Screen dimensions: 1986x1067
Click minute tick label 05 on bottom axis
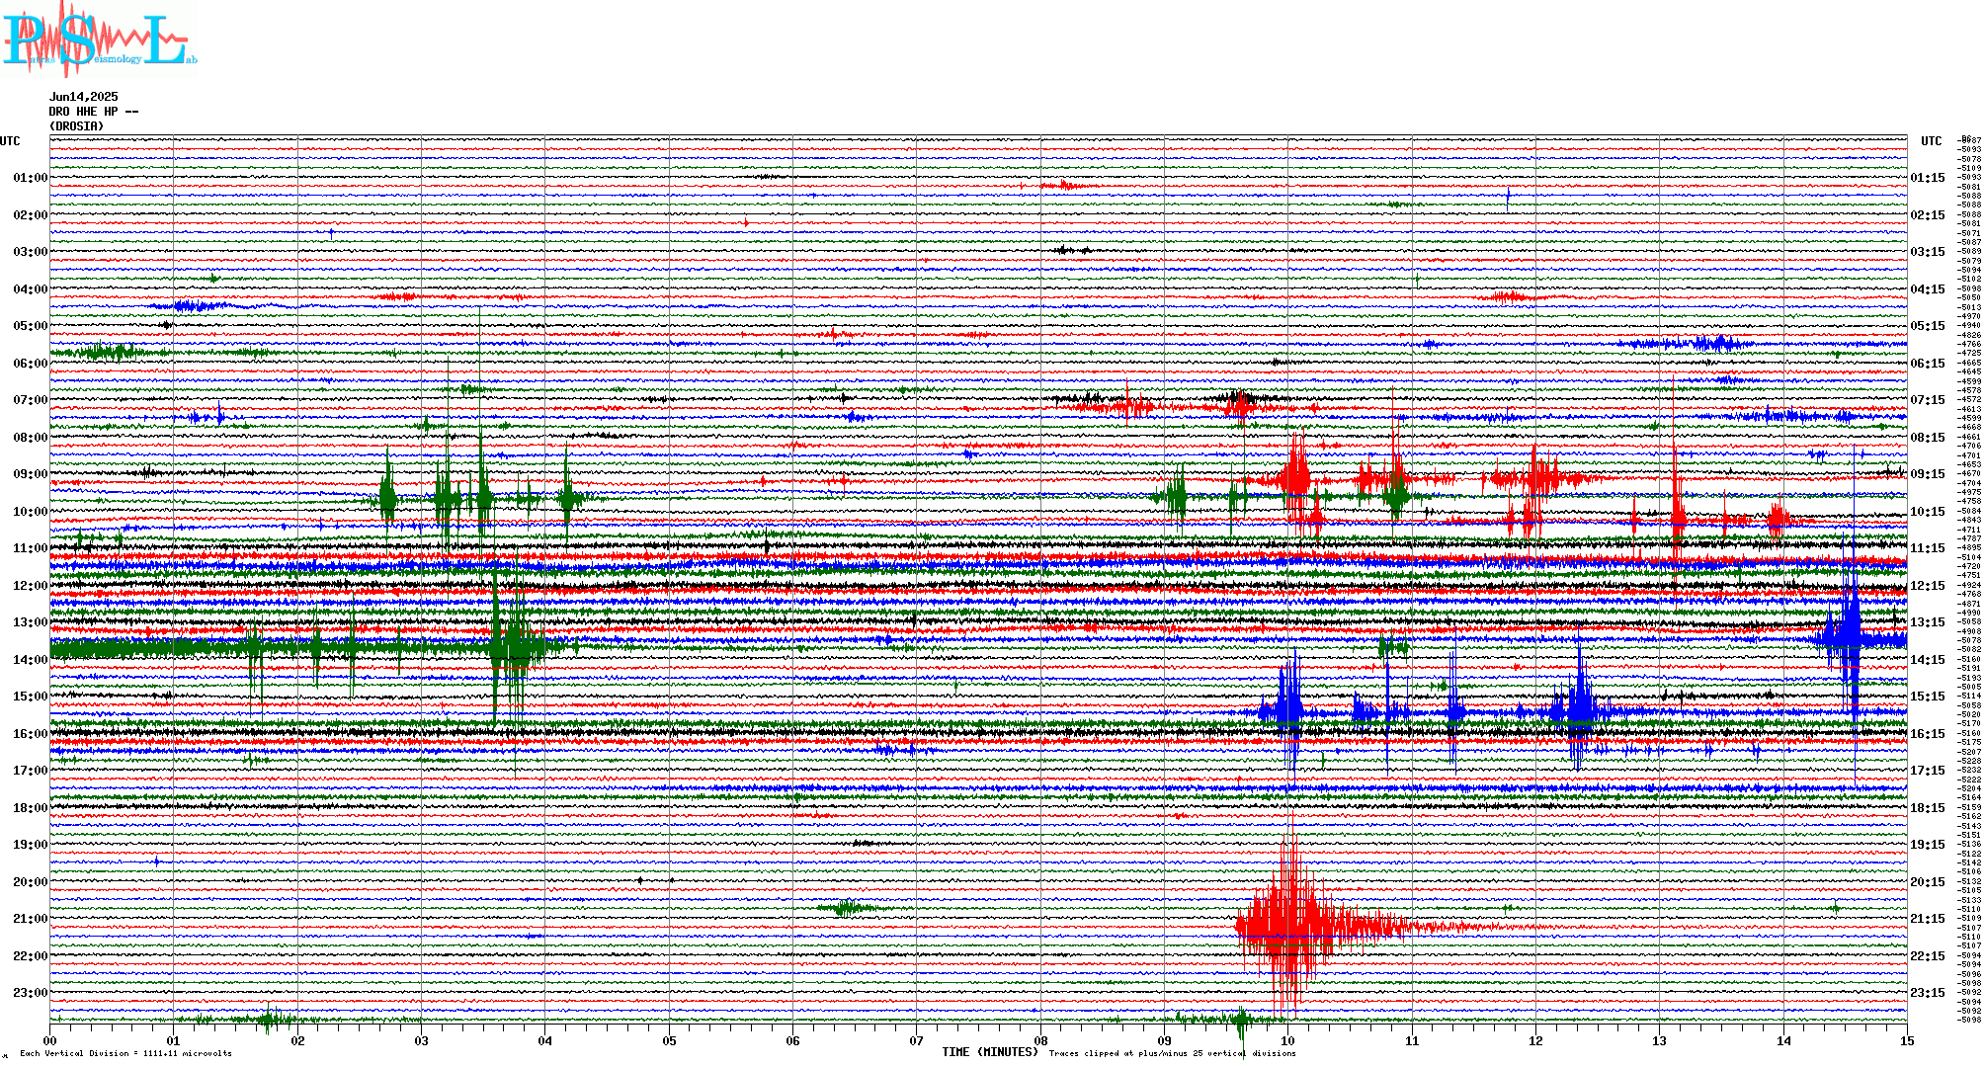[669, 1040]
